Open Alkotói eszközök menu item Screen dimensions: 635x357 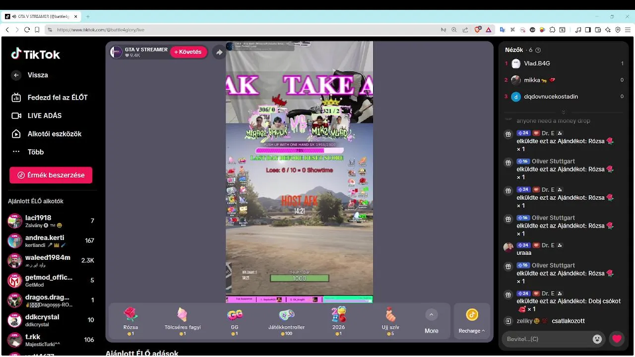[x=46, y=134]
